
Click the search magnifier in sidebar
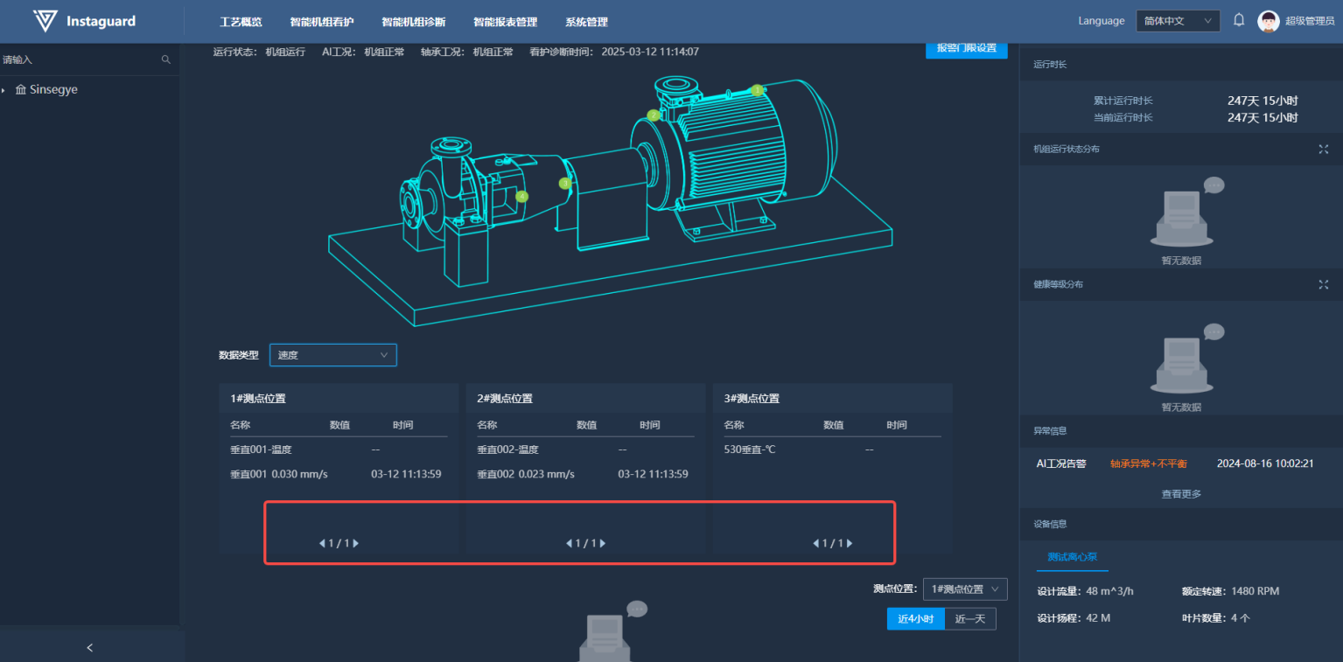(166, 59)
